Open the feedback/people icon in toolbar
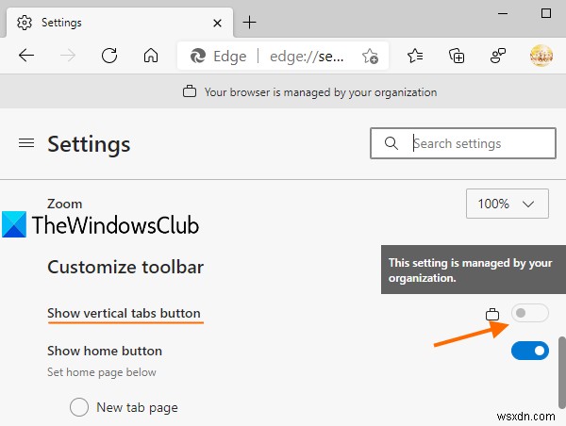The width and height of the screenshot is (566, 426). [498, 56]
